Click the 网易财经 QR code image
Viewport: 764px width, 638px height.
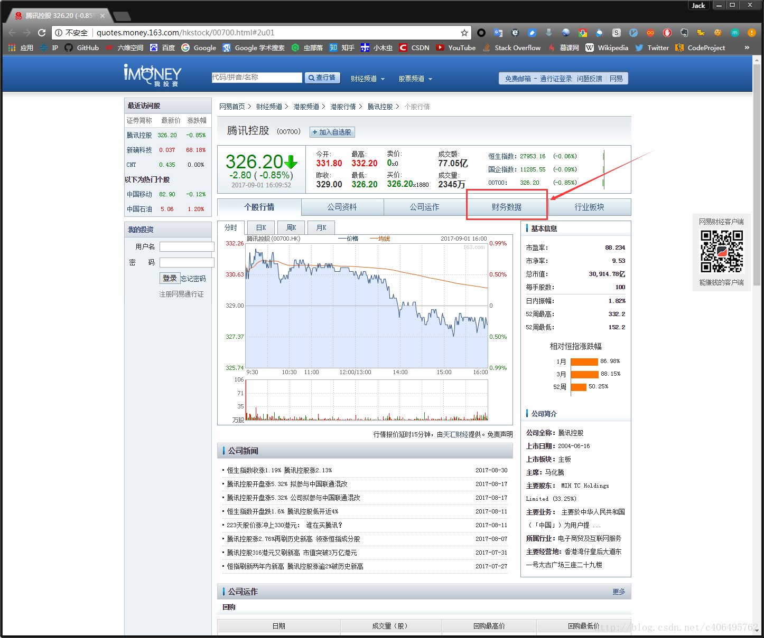click(x=722, y=251)
